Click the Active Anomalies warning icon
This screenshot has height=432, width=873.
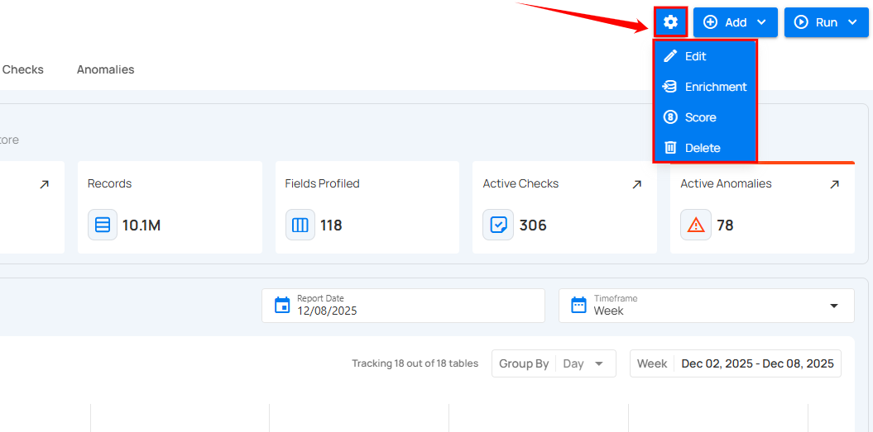[696, 225]
